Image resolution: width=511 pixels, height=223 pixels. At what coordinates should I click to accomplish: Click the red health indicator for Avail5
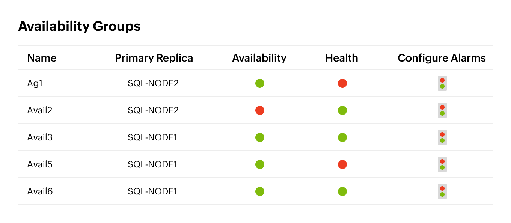[342, 164]
